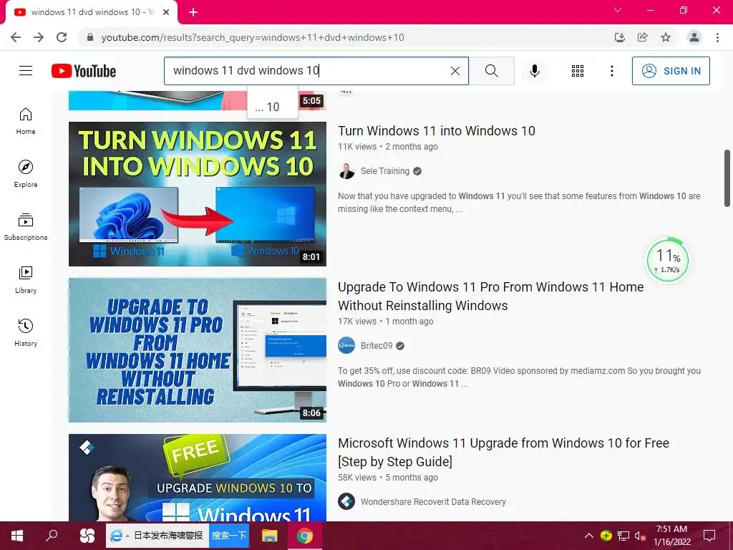Go to Home in sidebar
The image size is (733, 550).
(26, 121)
